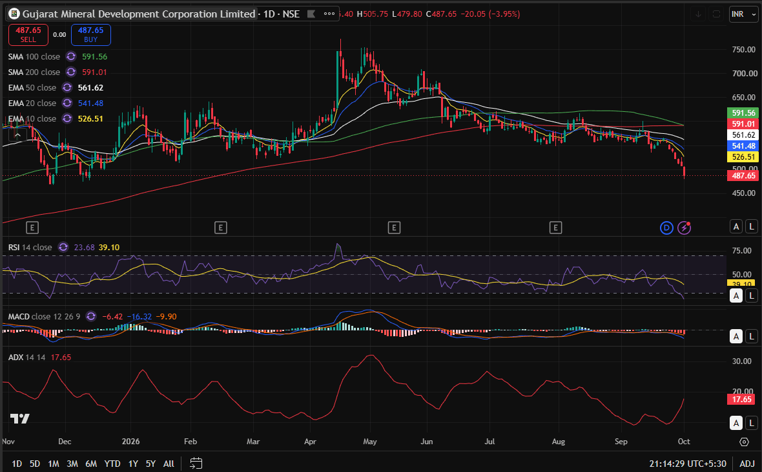The width and height of the screenshot is (762, 472).
Task: Click the February earnings E marker
Action: coord(221,227)
